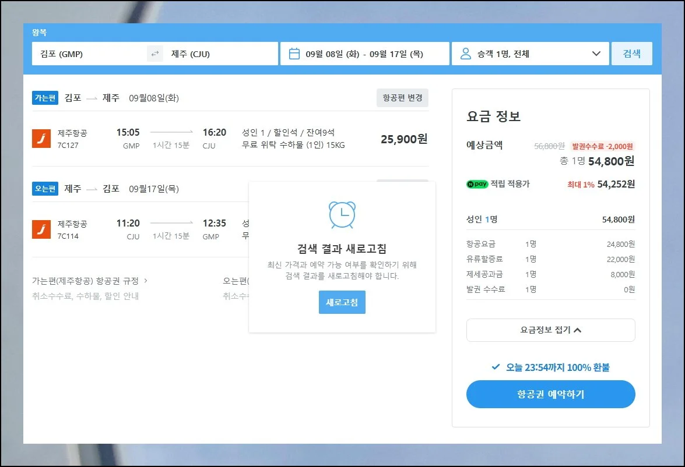Open the passenger count dropdown arrow

pos(596,54)
